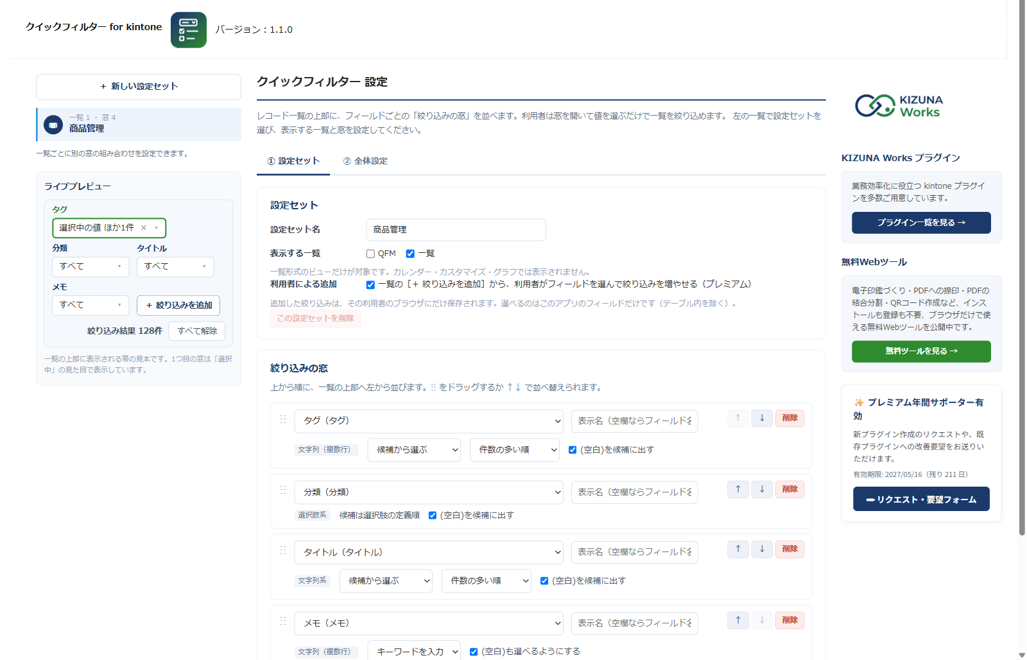Viewport: 1027px width, 660px height.
Task: Click the 商品管理 set icon in sidebar
Action: [53, 125]
